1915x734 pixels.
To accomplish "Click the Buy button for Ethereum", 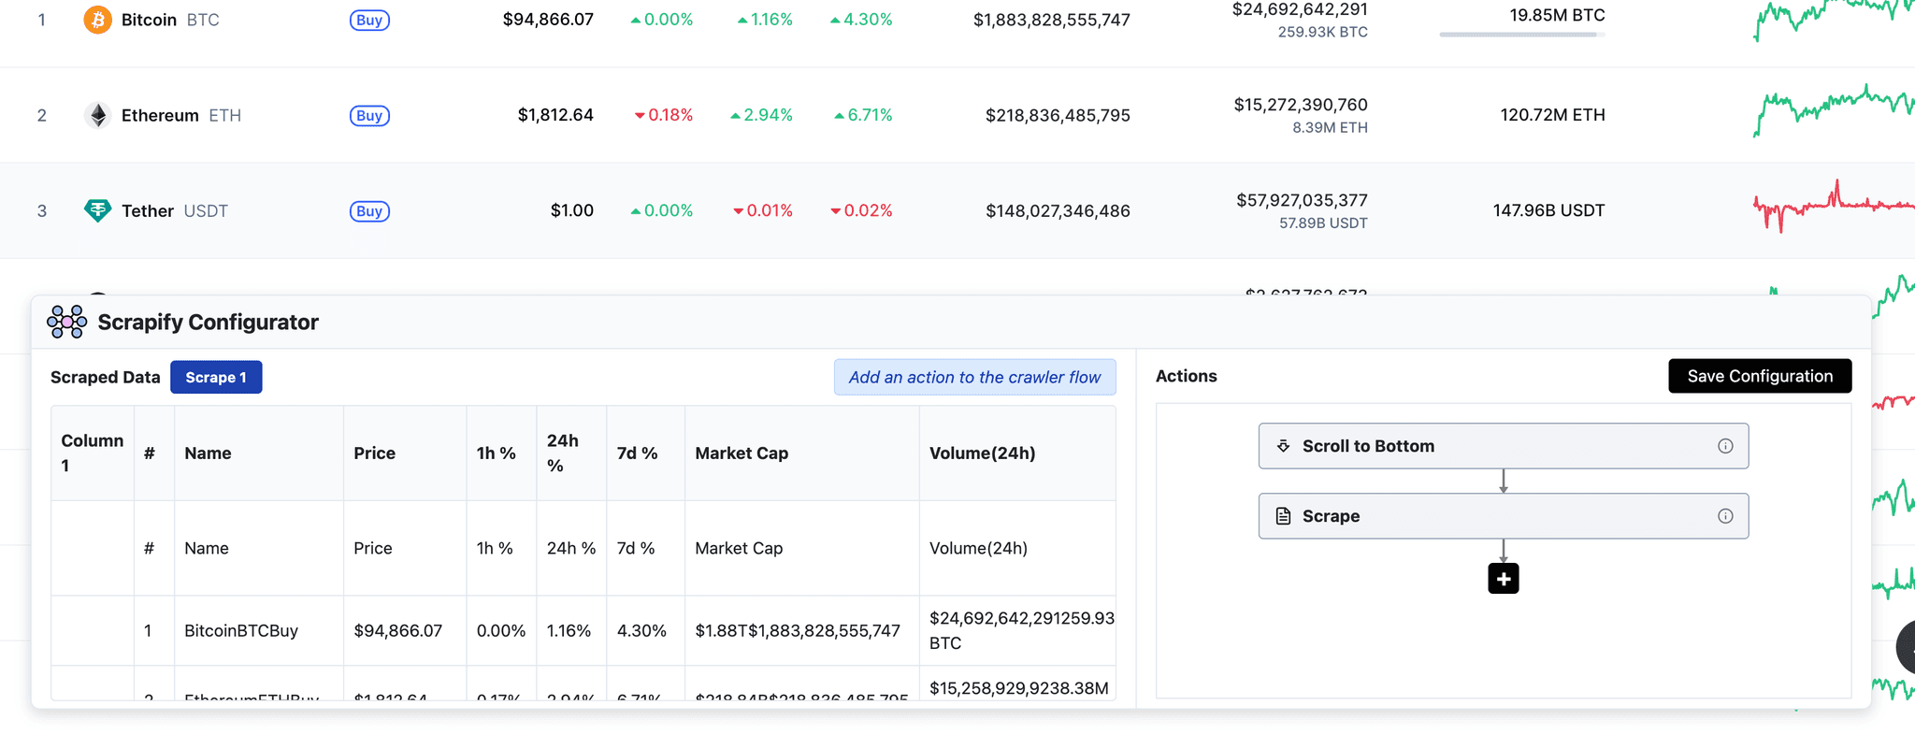I will [369, 115].
